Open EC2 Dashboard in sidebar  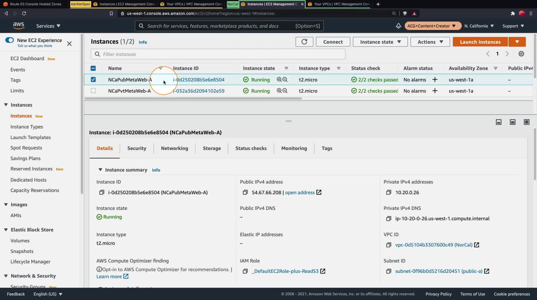pyautogui.click(x=27, y=58)
